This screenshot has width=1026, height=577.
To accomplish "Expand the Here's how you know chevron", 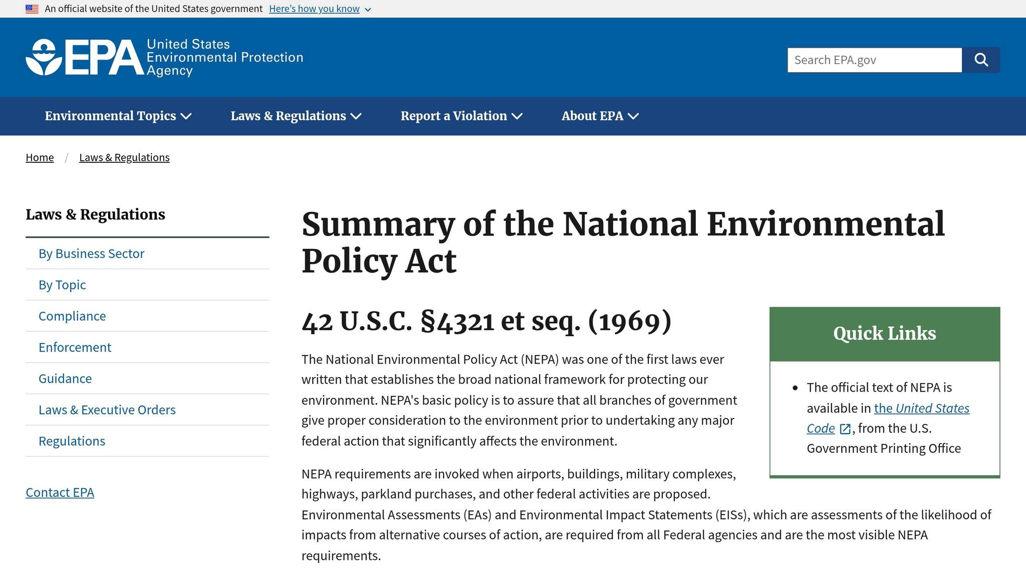I will (x=368, y=10).
